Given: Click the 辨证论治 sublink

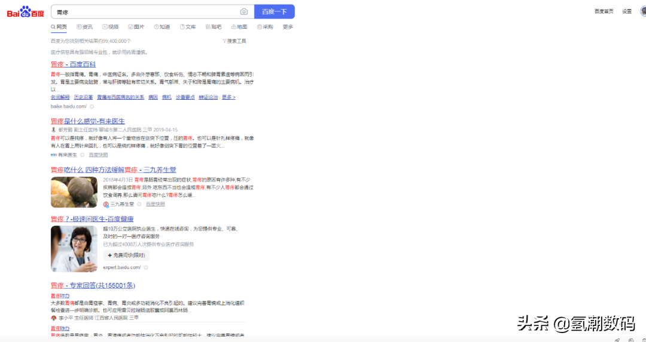Looking at the screenshot, I should [209, 97].
